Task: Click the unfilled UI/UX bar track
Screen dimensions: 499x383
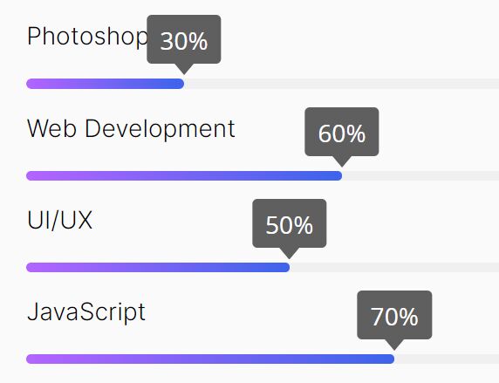Action: (x=394, y=268)
